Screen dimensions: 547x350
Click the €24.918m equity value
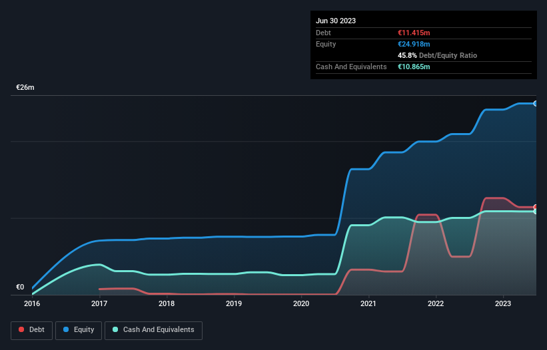414,44
